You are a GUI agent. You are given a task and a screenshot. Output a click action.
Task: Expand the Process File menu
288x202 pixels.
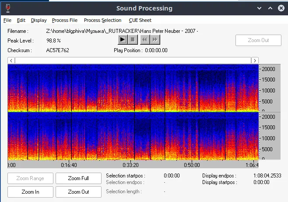point(64,20)
